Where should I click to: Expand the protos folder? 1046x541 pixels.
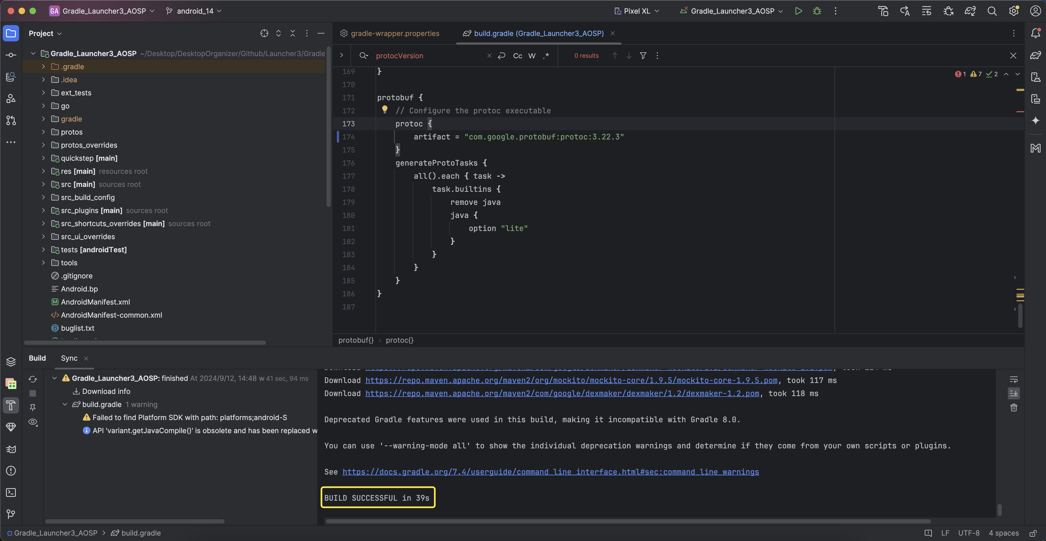click(x=43, y=132)
